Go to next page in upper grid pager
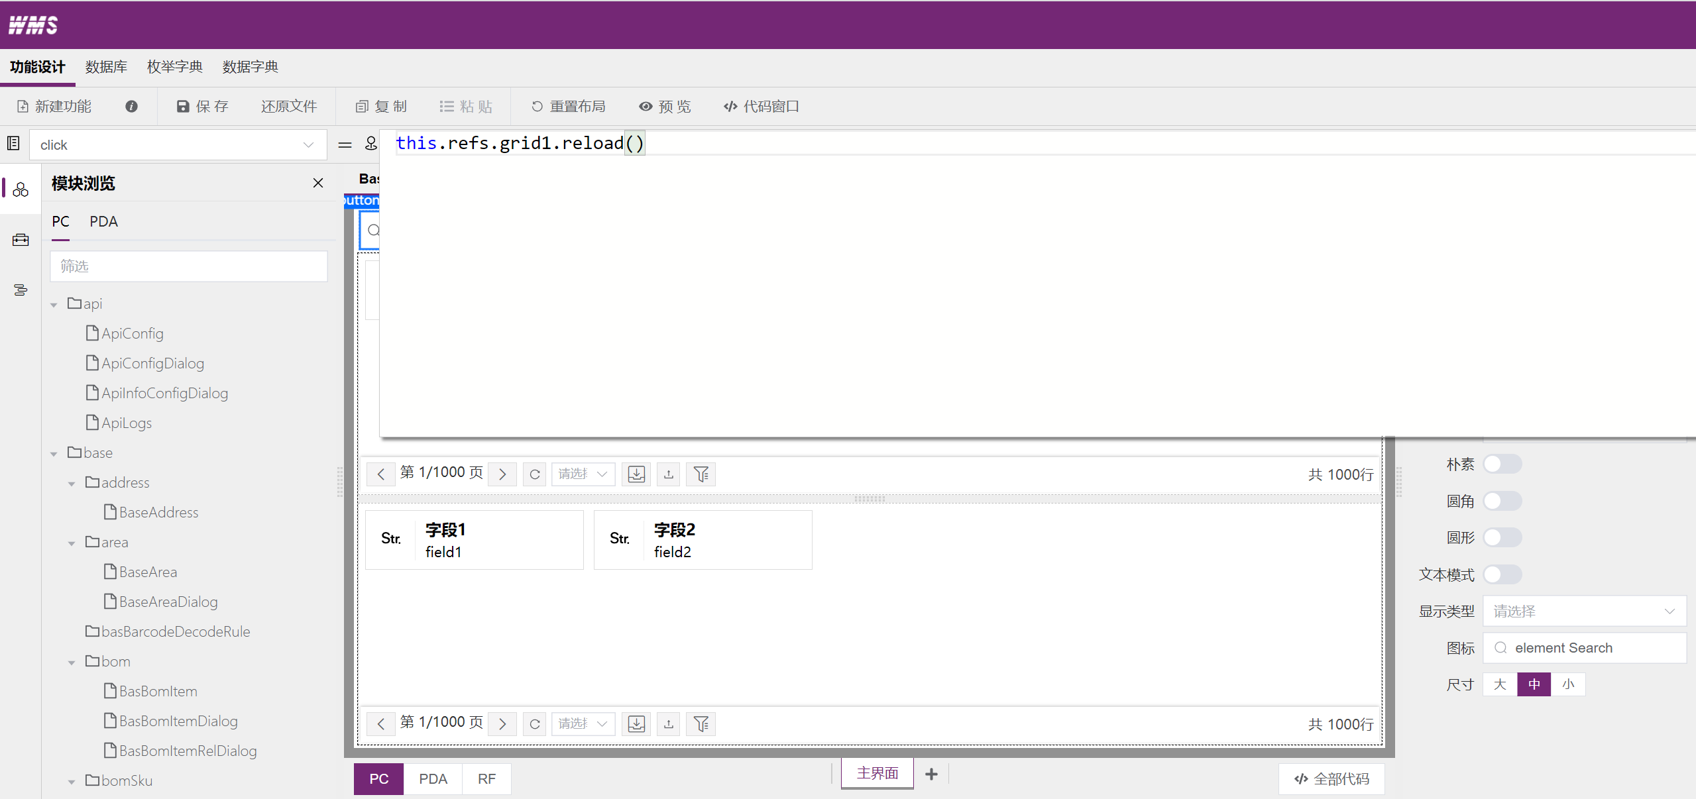Screen dimensions: 1696x799 pyautogui.click(x=502, y=474)
